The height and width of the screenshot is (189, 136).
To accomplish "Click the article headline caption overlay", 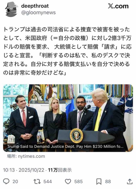I will [x=65, y=146].
